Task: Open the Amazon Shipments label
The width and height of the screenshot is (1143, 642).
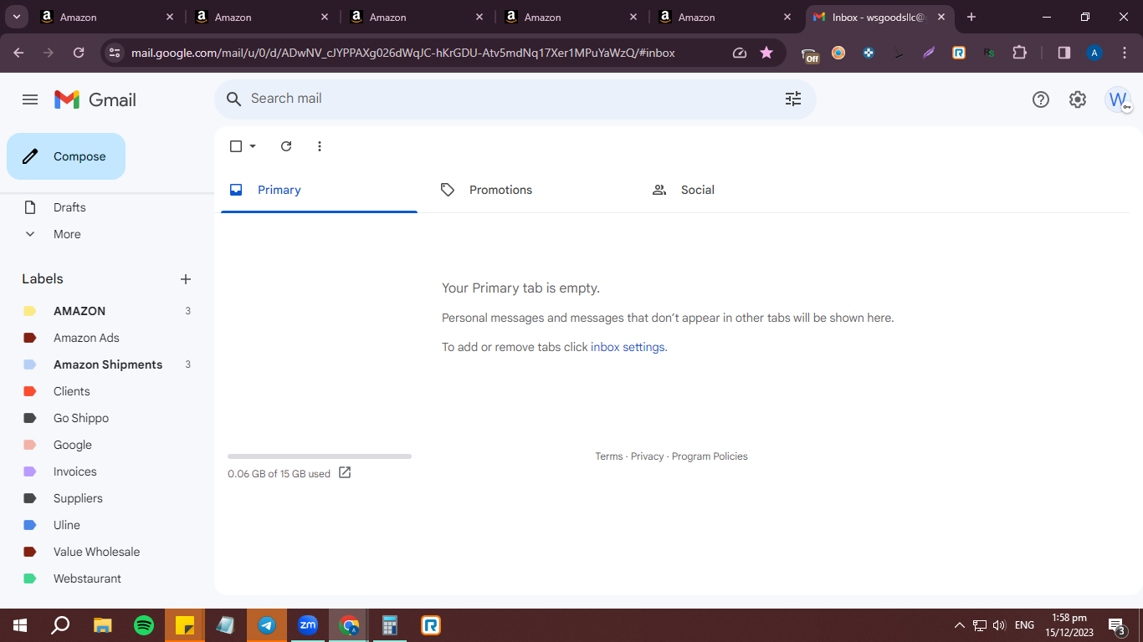Action: (107, 364)
